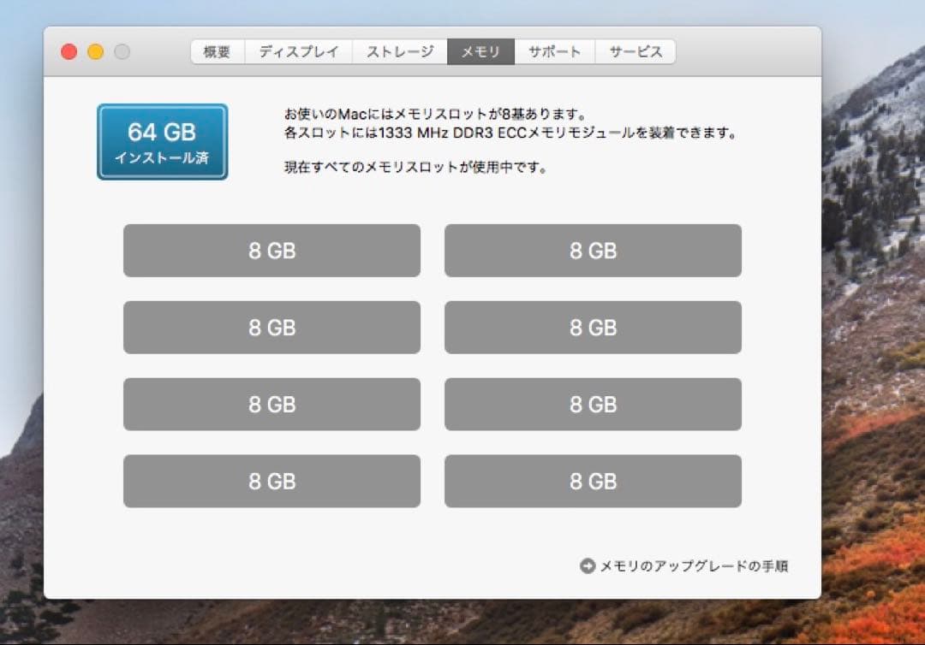Select the second-row left 8 GB slot
925x645 pixels.
[272, 328]
